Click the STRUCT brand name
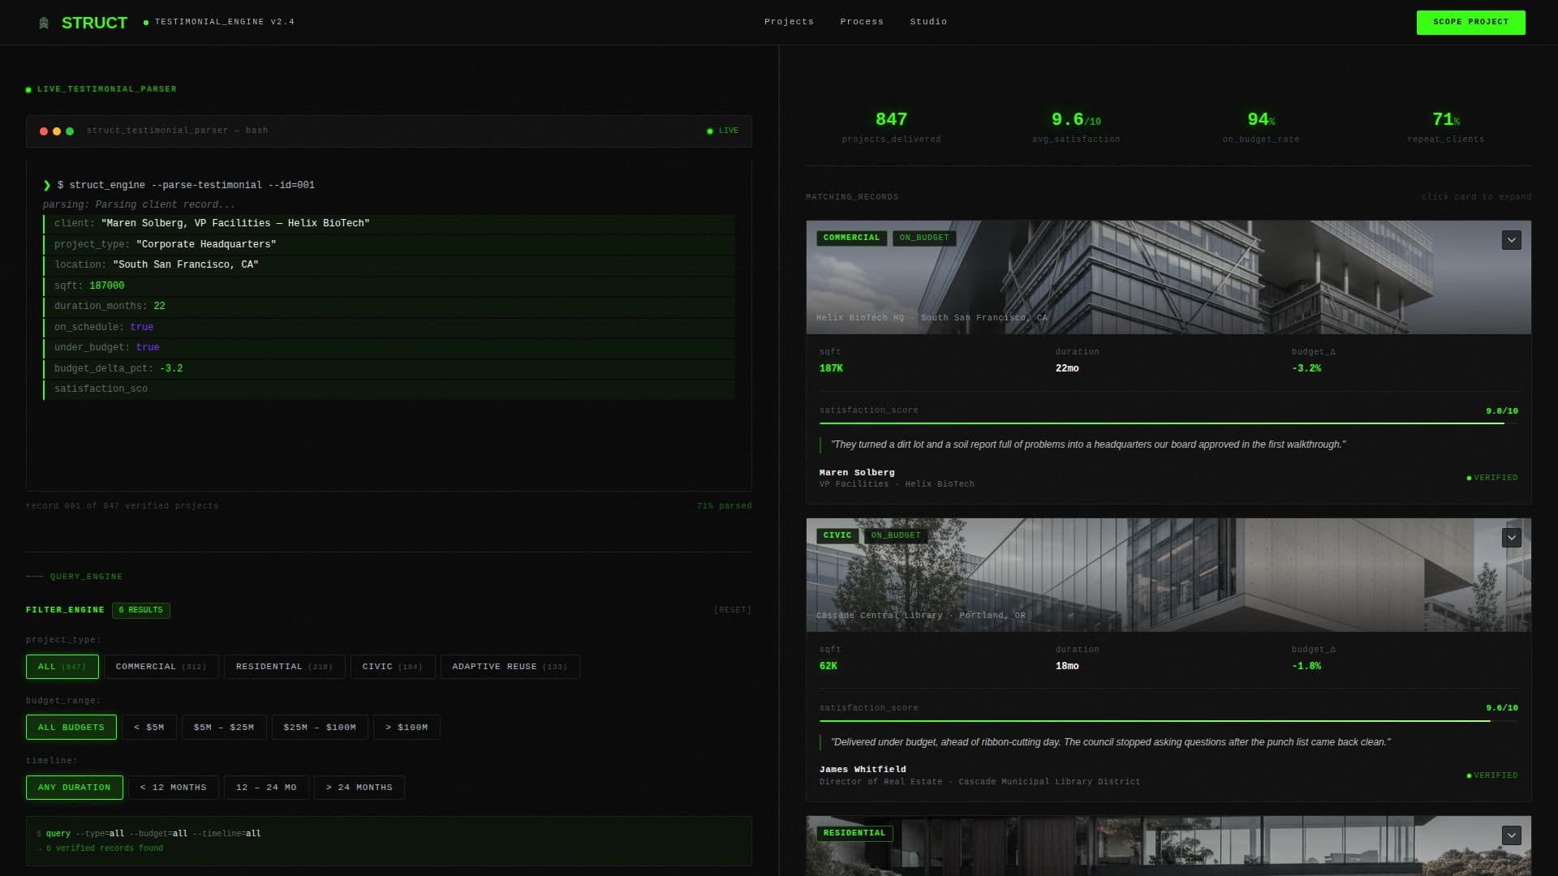1558x876 pixels. (94, 23)
